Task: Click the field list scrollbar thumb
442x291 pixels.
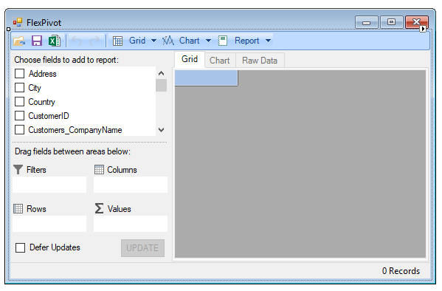Action: [162, 85]
